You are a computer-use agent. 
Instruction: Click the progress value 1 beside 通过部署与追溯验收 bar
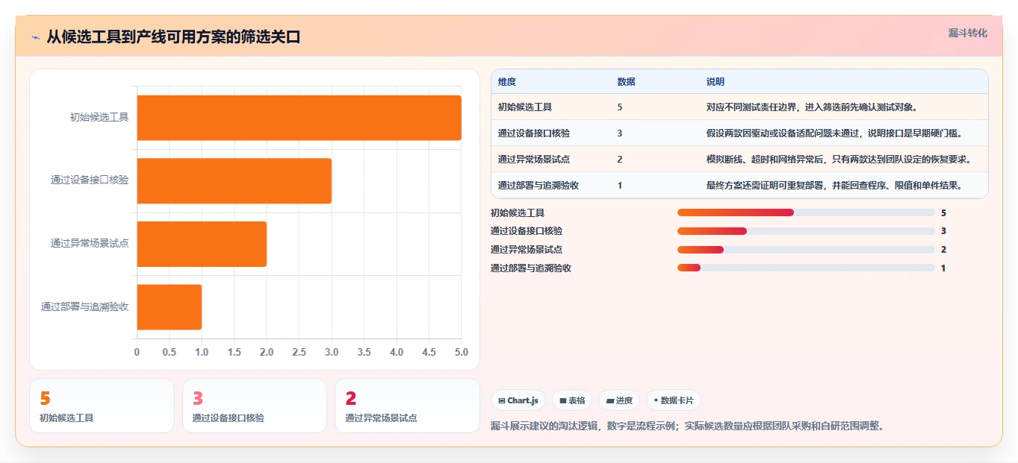(x=943, y=268)
